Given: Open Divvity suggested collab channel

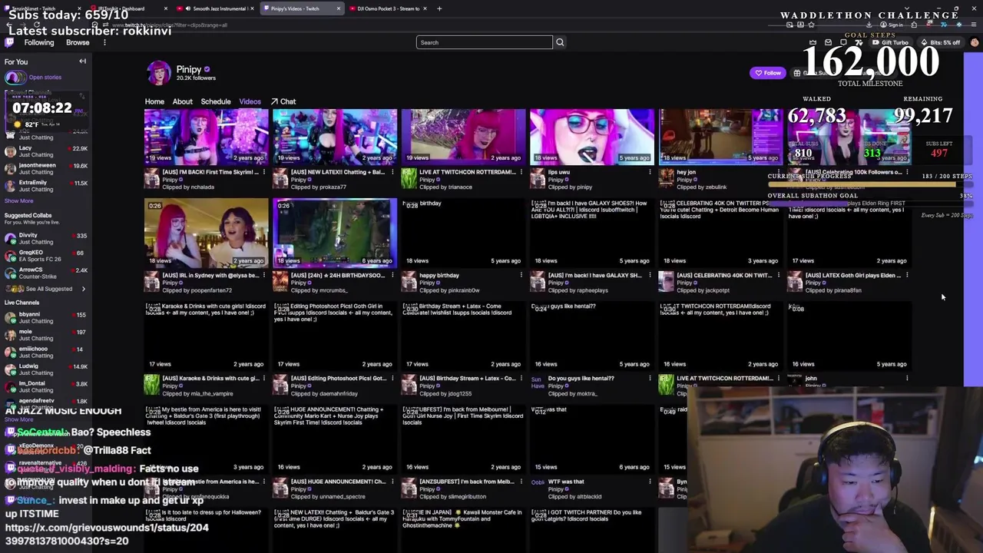Looking at the screenshot, I should tap(46, 238).
